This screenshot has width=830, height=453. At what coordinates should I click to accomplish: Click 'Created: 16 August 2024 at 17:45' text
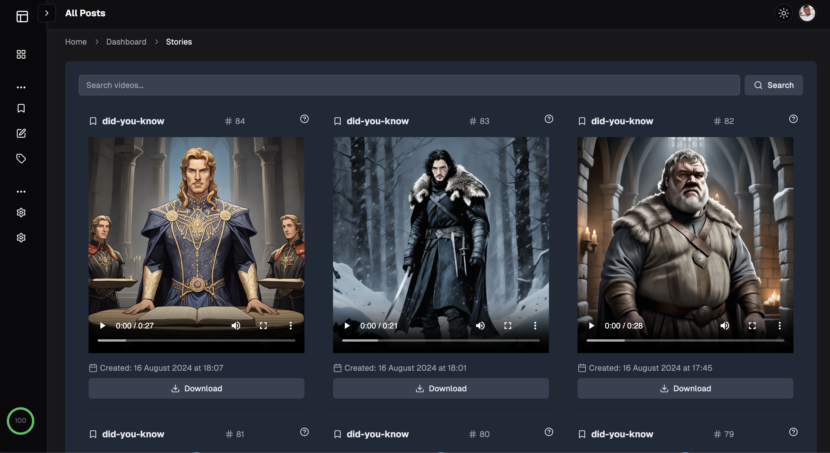[651, 368]
